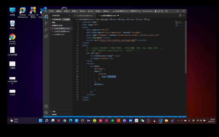219x137 pixels.
Task: Click the VS Code logo in title bar
Action: tap(45, 11)
